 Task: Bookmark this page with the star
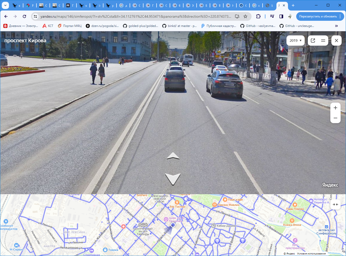245,16
